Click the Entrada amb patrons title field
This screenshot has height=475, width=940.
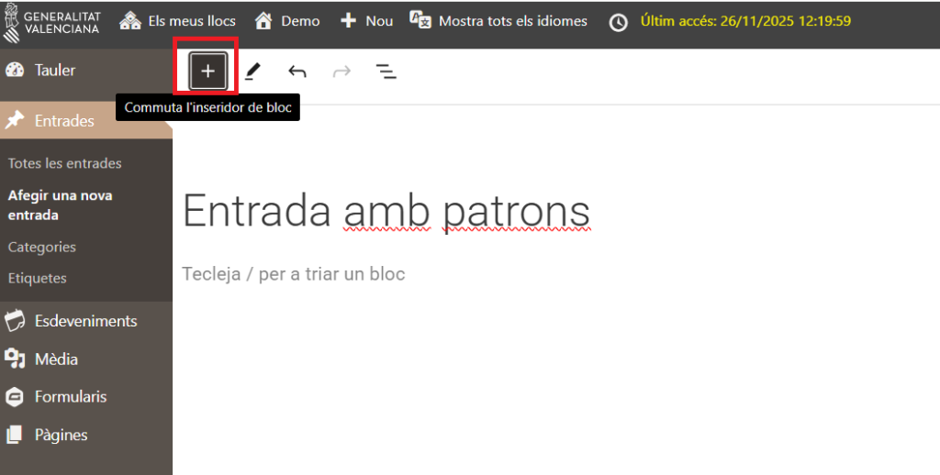click(x=386, y=211)
